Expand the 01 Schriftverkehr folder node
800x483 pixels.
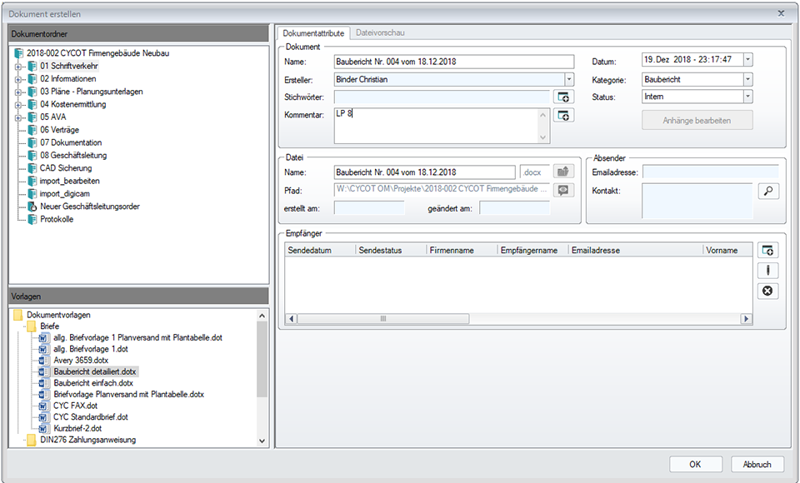[17, 66]
